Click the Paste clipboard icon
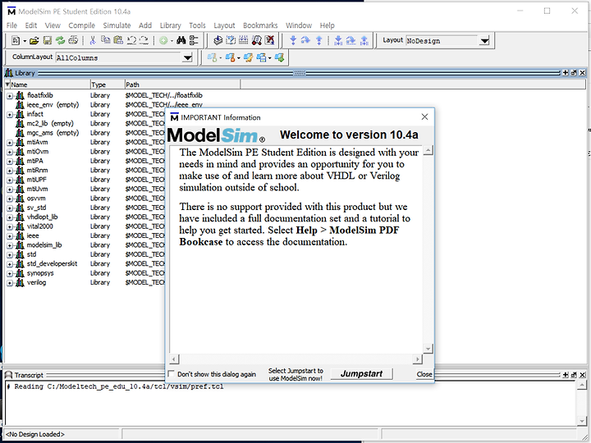Viewport: 591px width, 443px height. tap(118, 40)
